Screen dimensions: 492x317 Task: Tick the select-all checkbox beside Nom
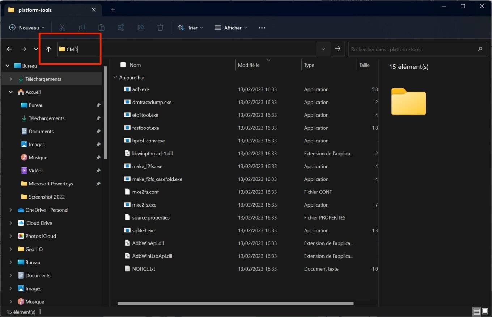[x=123, y=65]
